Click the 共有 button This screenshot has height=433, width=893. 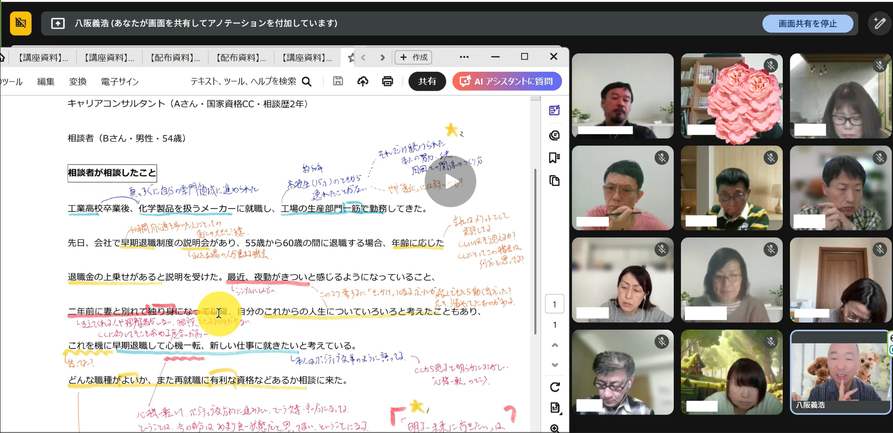427,82
